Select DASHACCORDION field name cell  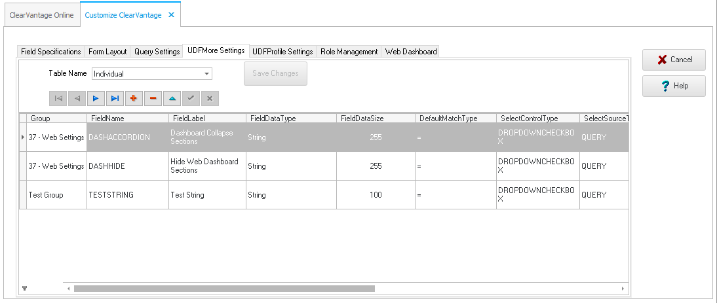128,137
